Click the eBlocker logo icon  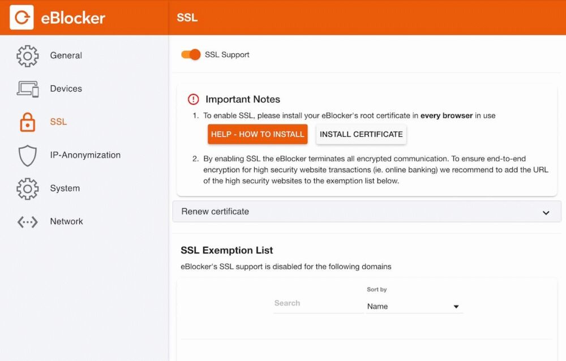[22, 18]
